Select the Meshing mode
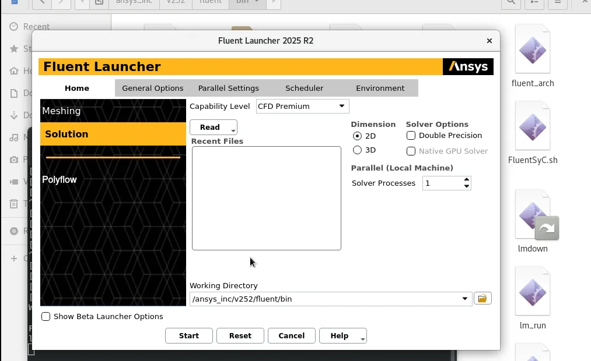The image size is (591, 361). (x=113, y=111)
